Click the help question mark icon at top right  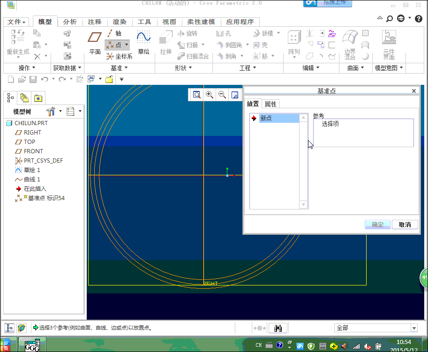419,19
